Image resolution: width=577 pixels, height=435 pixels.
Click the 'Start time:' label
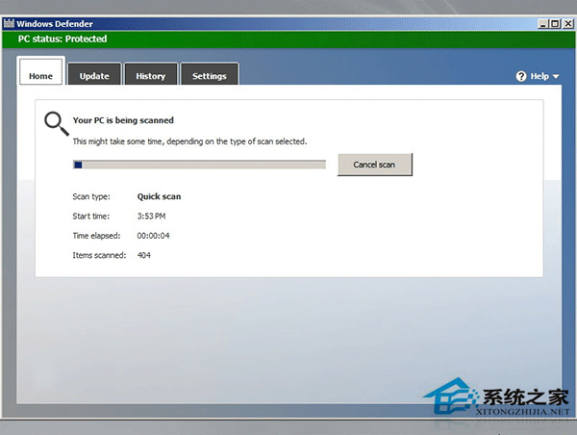[x=91, y=217]
